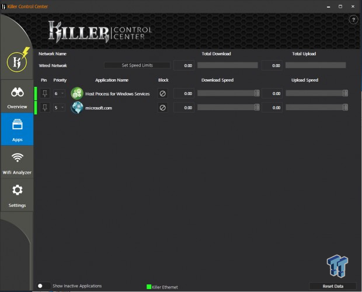Block Host Process for Windows Services
Screen dimensions: 362x292
tap(162, 94)
